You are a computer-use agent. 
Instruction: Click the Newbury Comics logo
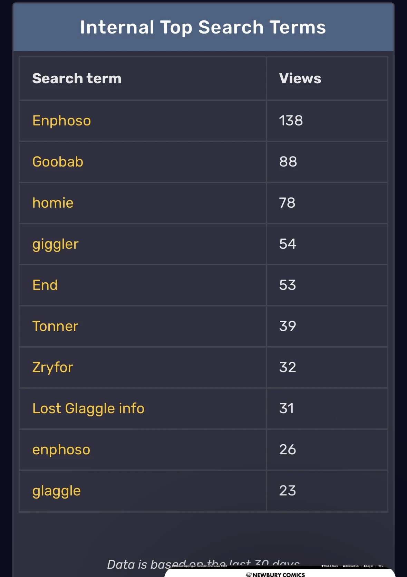click(275, 574)
